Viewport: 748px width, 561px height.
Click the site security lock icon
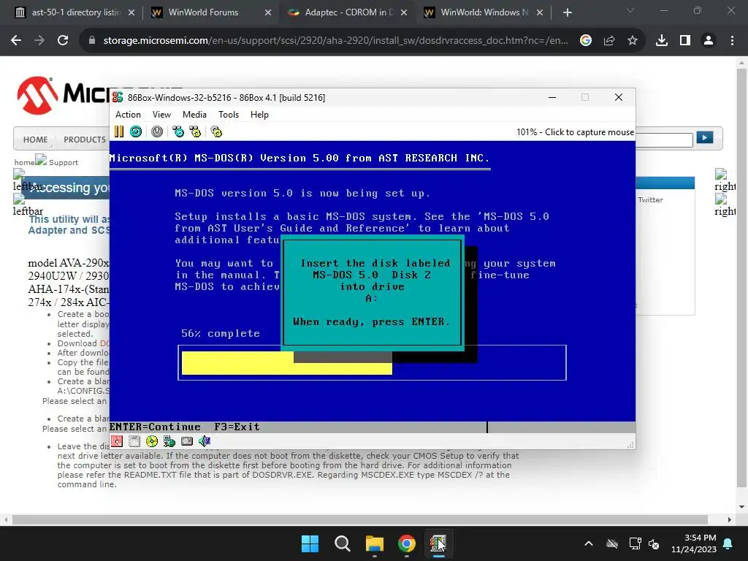tap(92, 41)
